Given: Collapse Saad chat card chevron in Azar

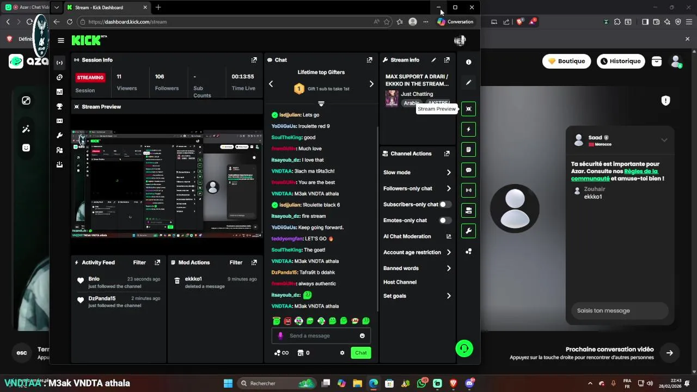Looking at the screenshot, I should (x=664, y=140).
